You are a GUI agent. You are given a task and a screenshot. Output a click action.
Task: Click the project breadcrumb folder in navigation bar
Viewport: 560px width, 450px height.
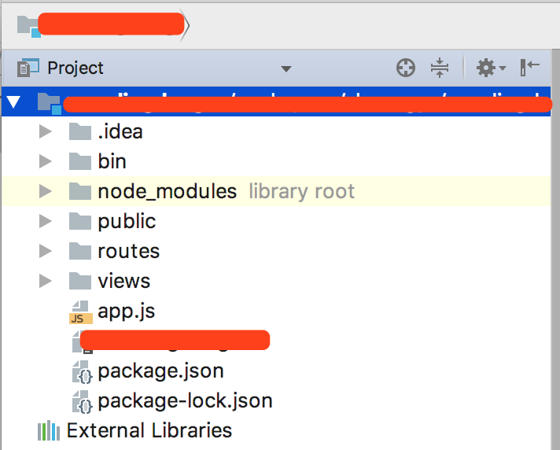coord(28,26)
